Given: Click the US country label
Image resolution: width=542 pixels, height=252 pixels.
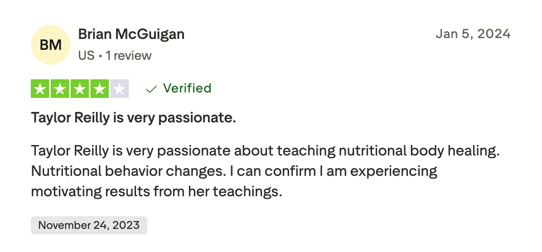Looking at the screenshot, I should [x=86, y=56].
